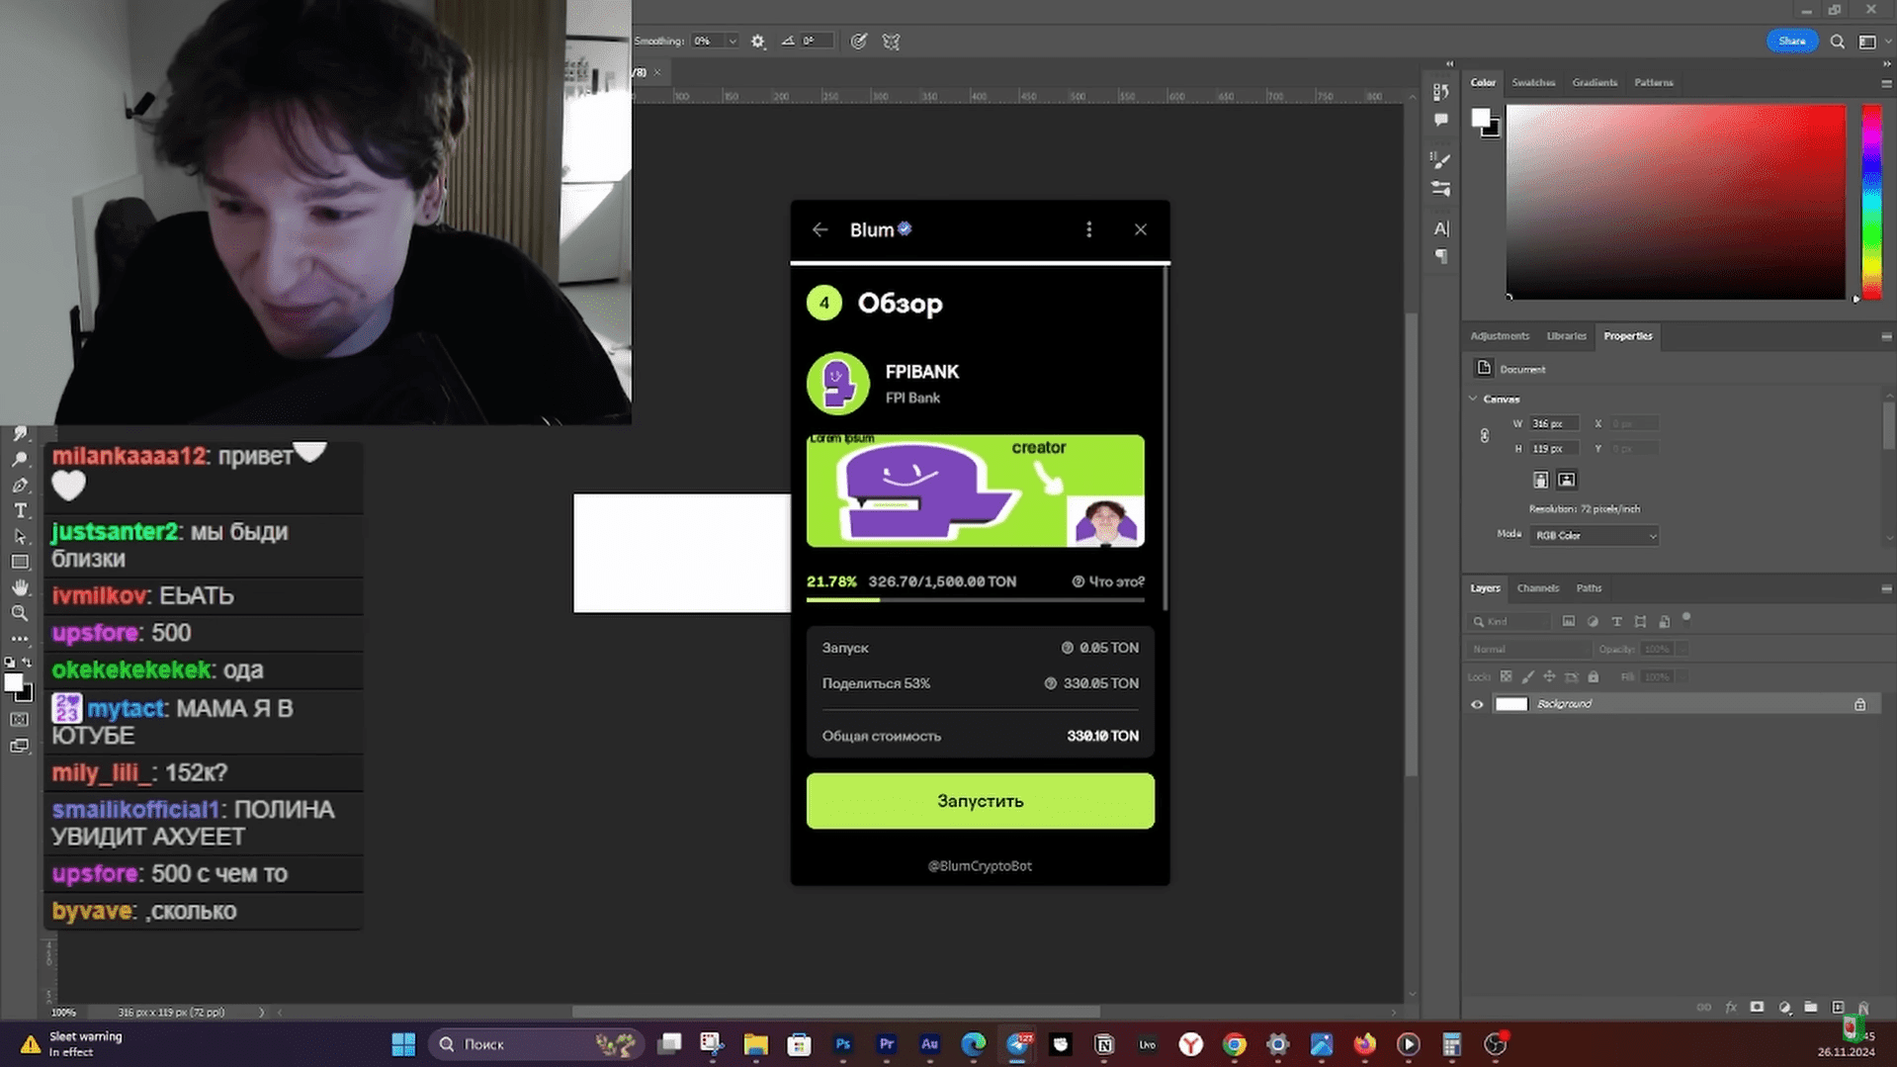The image size is (1897, 1067).
Task: Open the Swatches tab
Action: [x=1532, y=82]
